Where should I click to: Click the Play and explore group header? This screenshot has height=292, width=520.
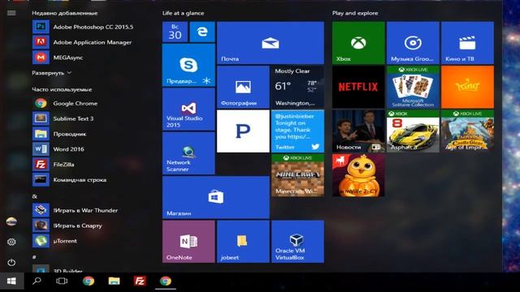pos(355,13)
